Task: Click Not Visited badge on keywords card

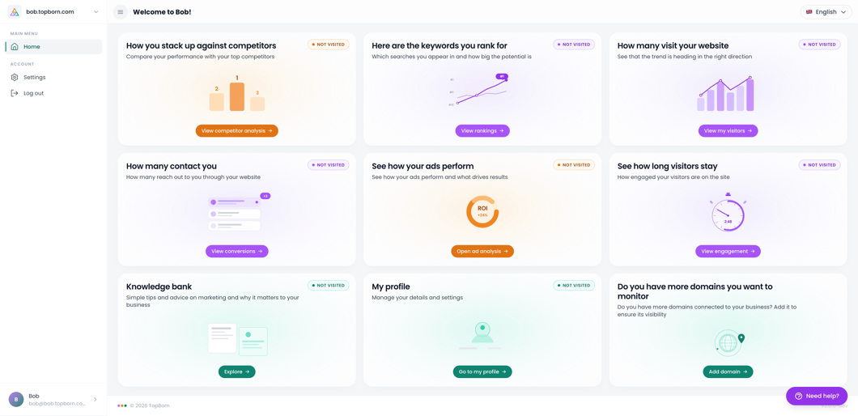Action: pyautogui.click(x=574, y=45)
